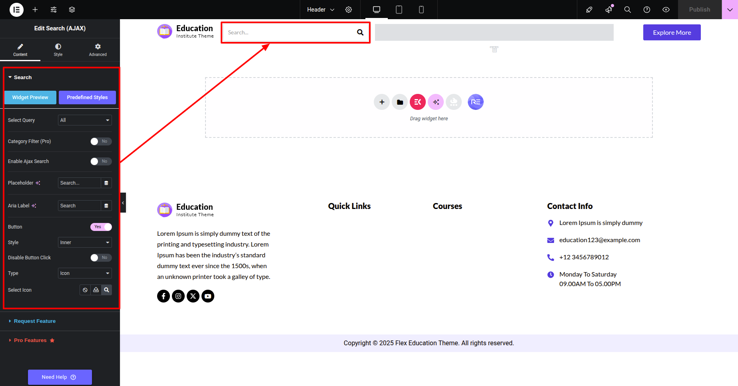
Task: Open the publish options arrow
Action: [x=730, y=10]
